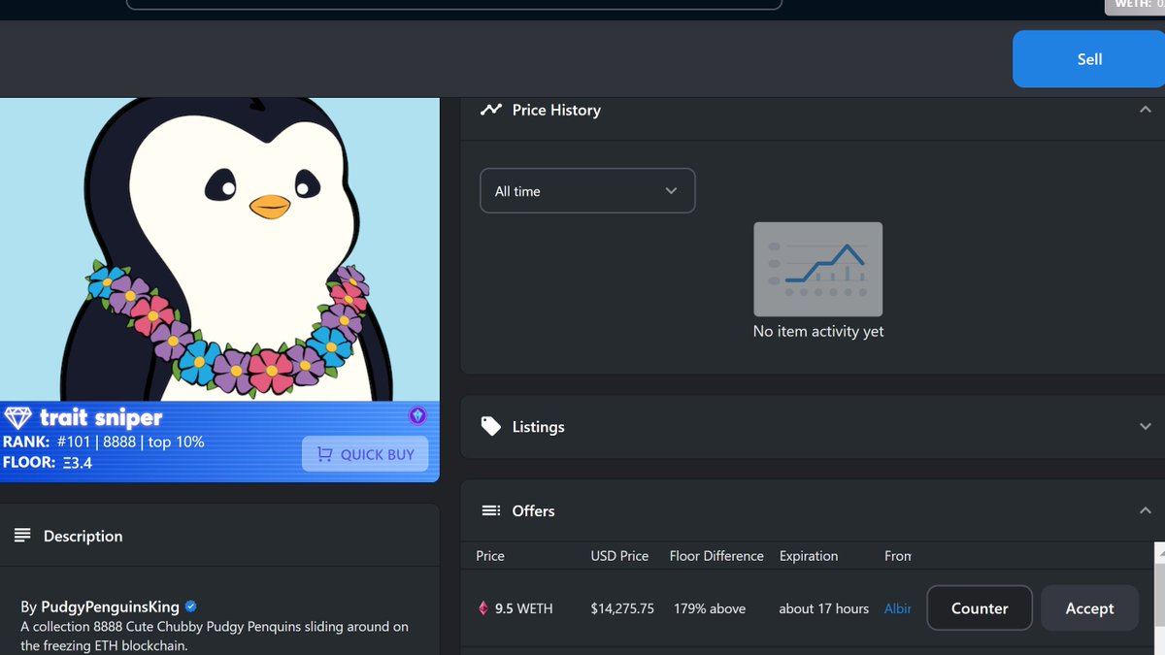Click the purple Ethereum badge icon
This screenshot has height=655, width=1165.
coord(417,416)
